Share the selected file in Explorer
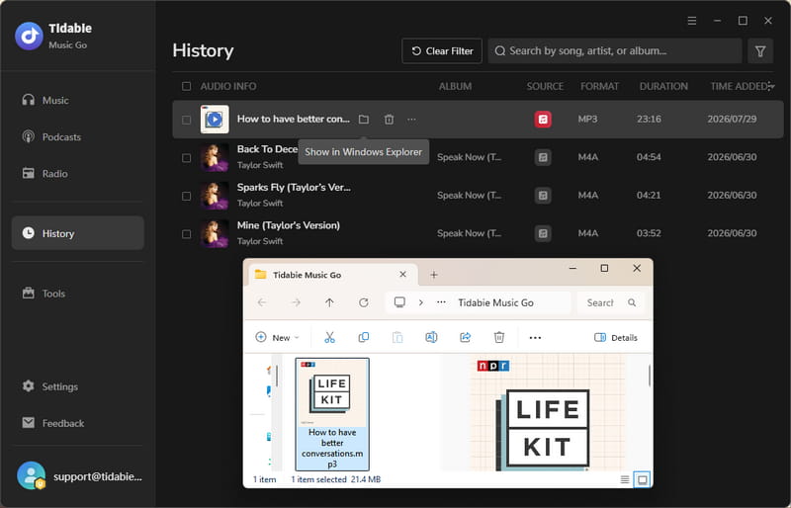Viewport: 791px width, 508px height. click(x=465, y=337)
